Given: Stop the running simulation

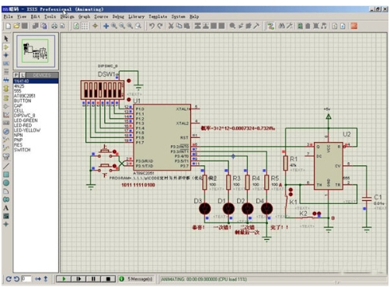Looking at the screenshot, I should (108, 278).
